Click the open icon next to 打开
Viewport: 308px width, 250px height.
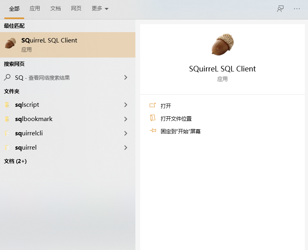click(153, 105)
